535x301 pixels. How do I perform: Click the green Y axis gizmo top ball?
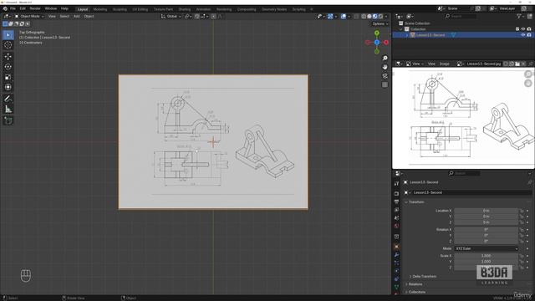[x=377, y=33]
